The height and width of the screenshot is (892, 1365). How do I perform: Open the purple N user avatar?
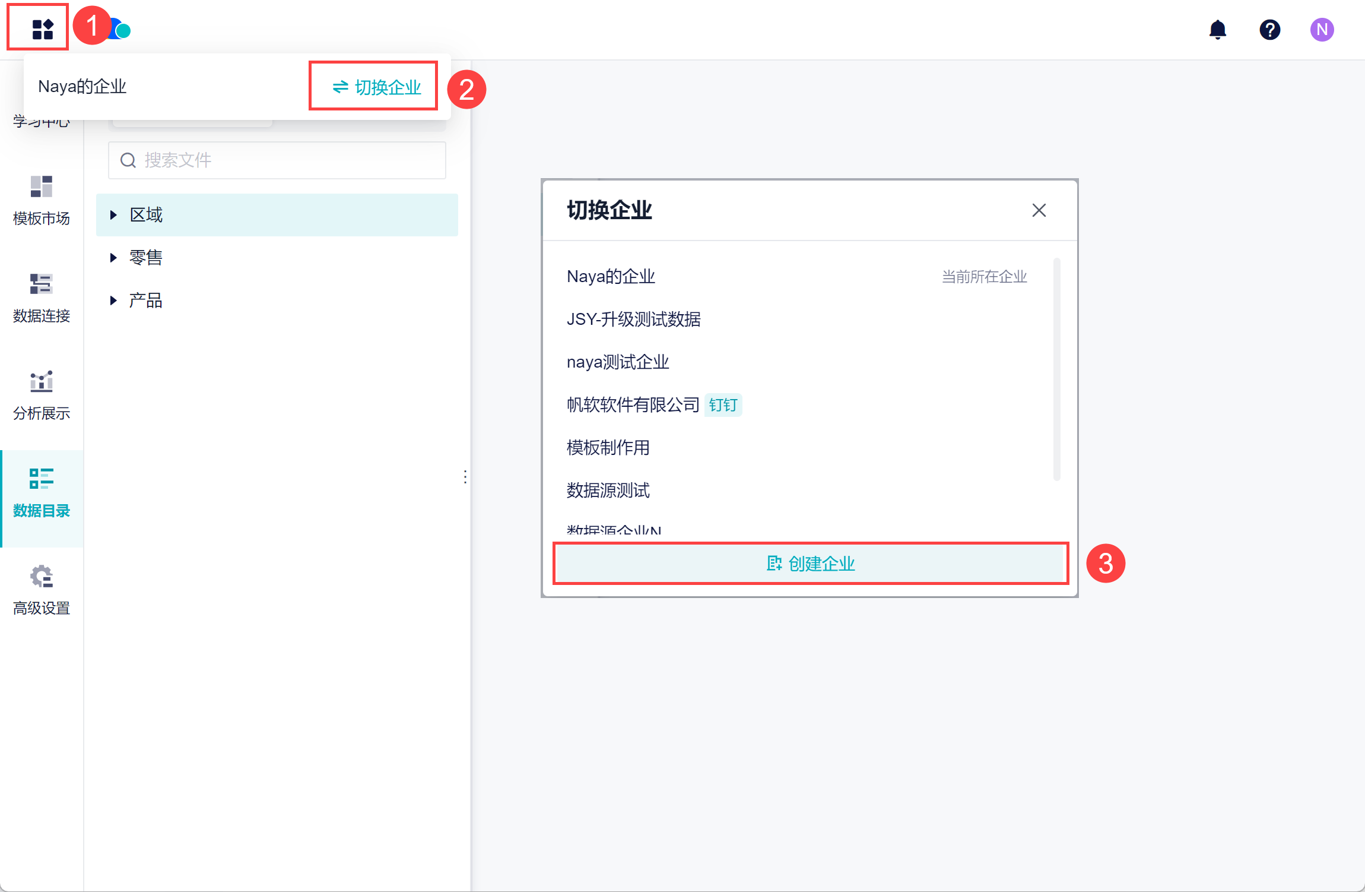tap(1322, 29)
